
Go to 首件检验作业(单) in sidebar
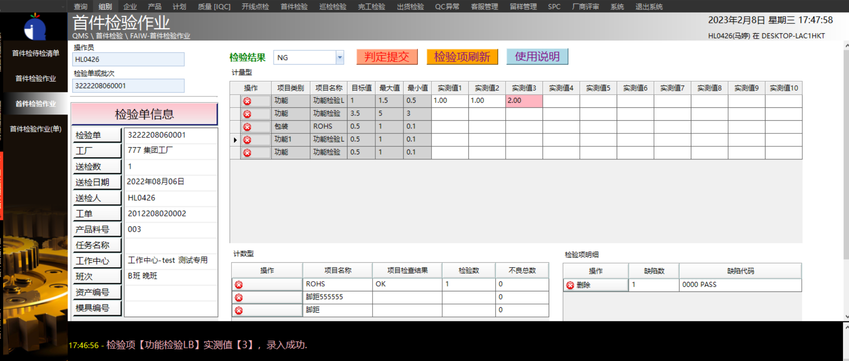[x=36, y=129]
